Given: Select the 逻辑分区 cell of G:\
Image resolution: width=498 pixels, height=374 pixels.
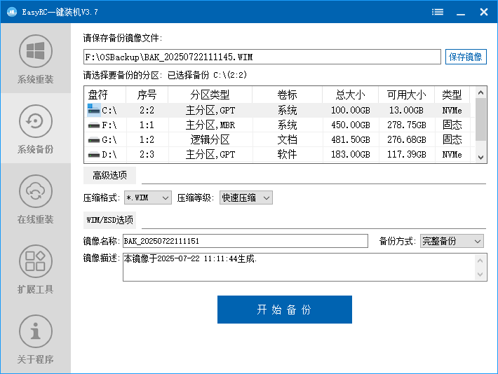Looking at the screenshot, I should (210, 139).
